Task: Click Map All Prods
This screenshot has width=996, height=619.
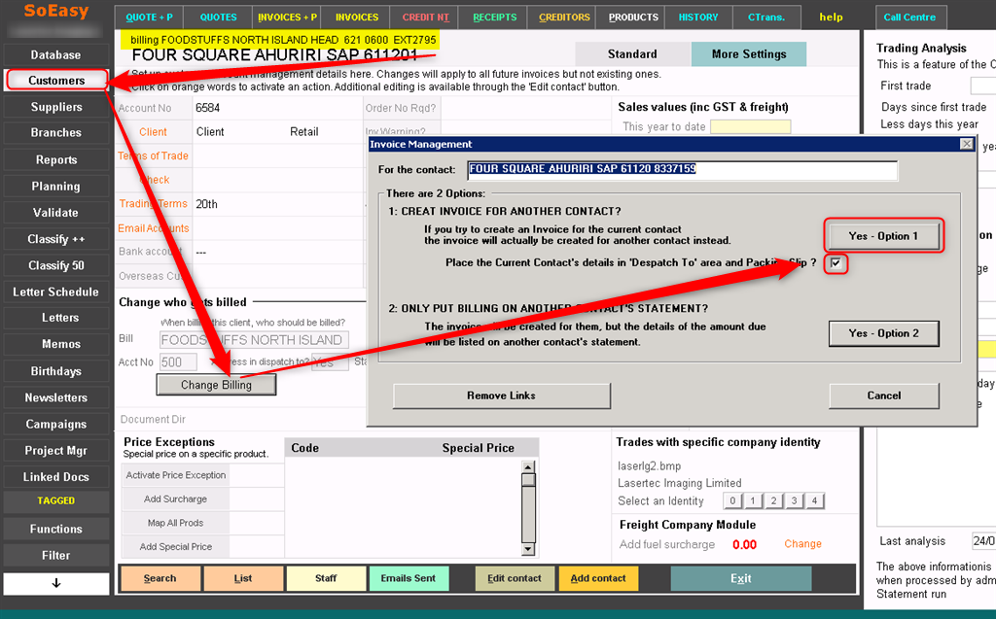Action: coord(176,523)
